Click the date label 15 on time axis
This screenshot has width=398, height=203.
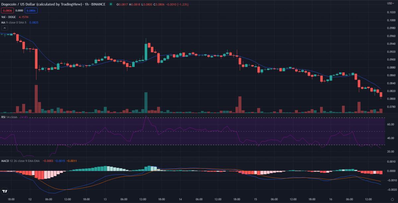[256, 199]
